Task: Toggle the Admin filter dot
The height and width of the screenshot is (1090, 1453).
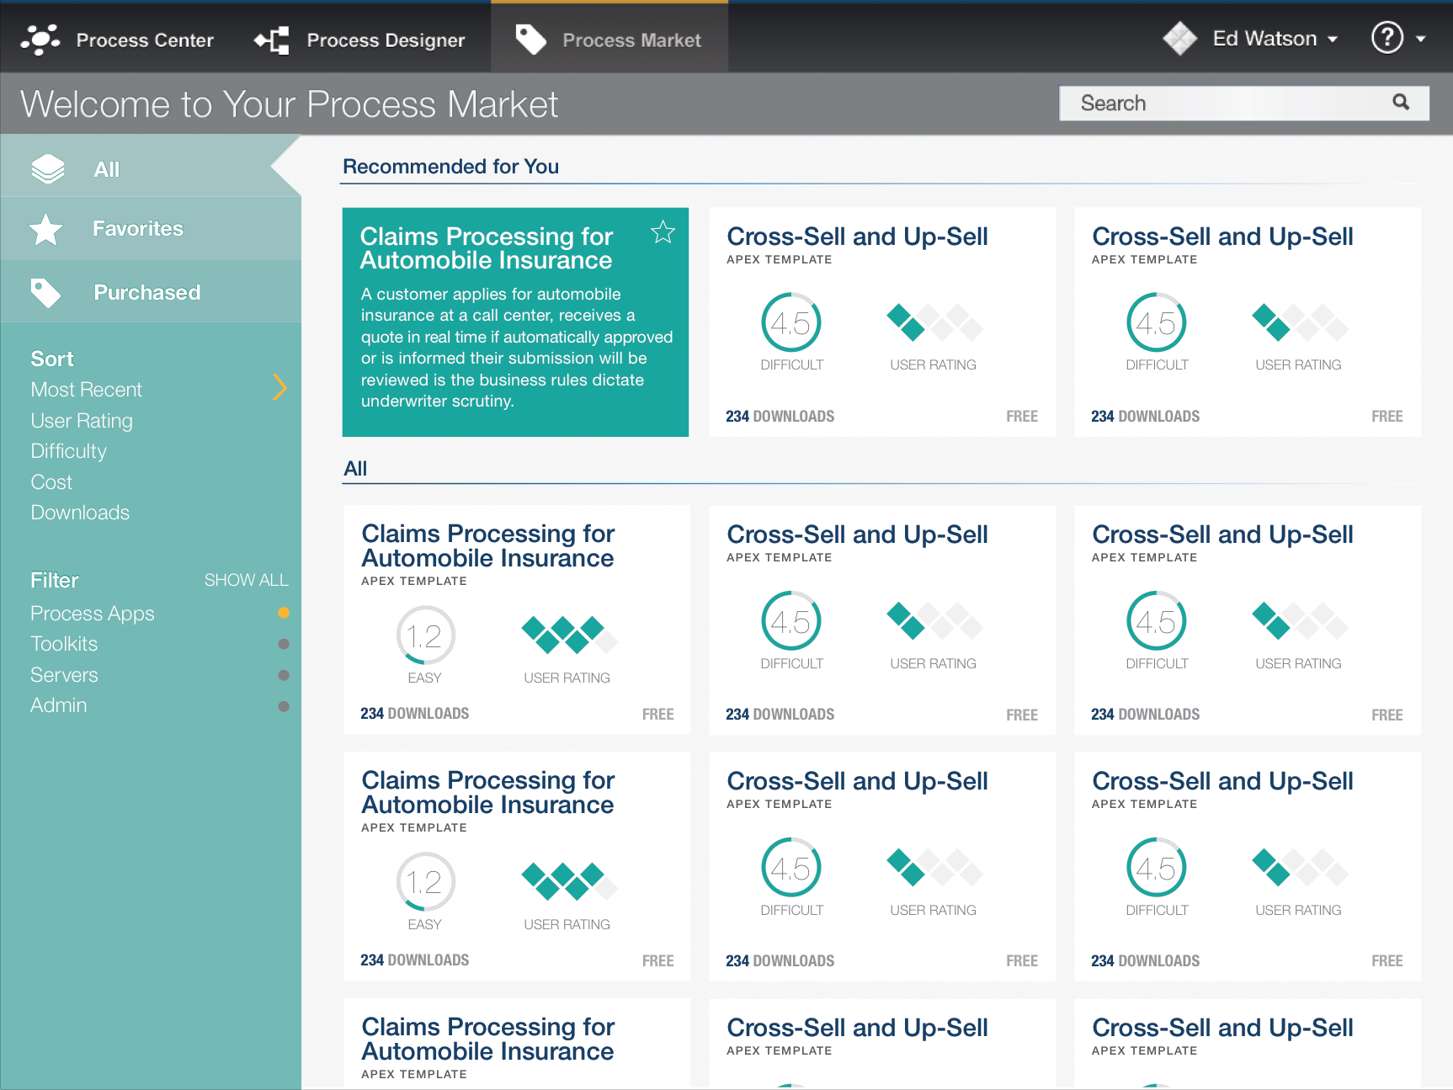Action: coord(284,706)
